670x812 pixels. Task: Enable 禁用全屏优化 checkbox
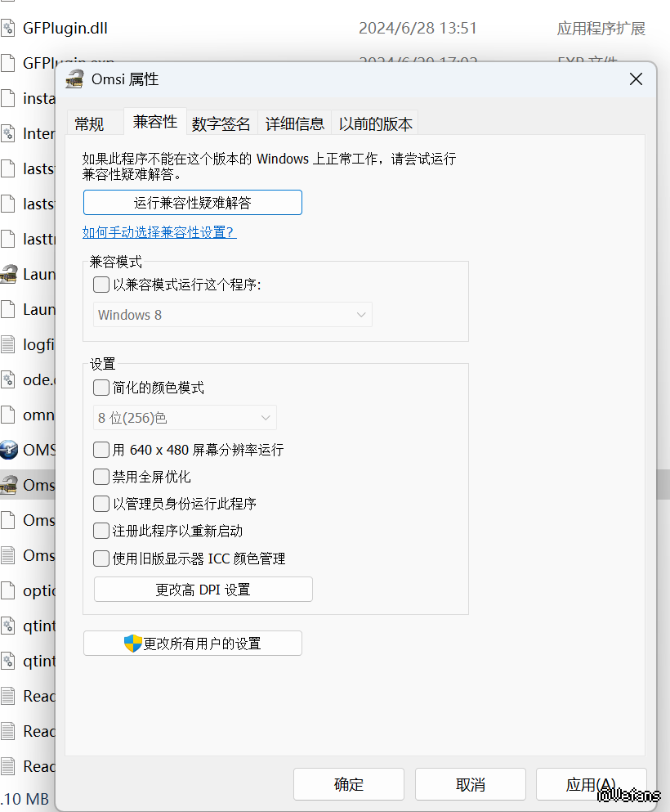point(100,477)
